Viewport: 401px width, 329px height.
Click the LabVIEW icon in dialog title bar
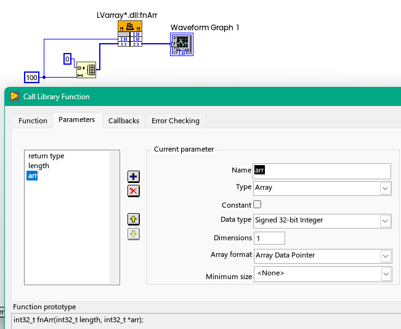[15, 96]
